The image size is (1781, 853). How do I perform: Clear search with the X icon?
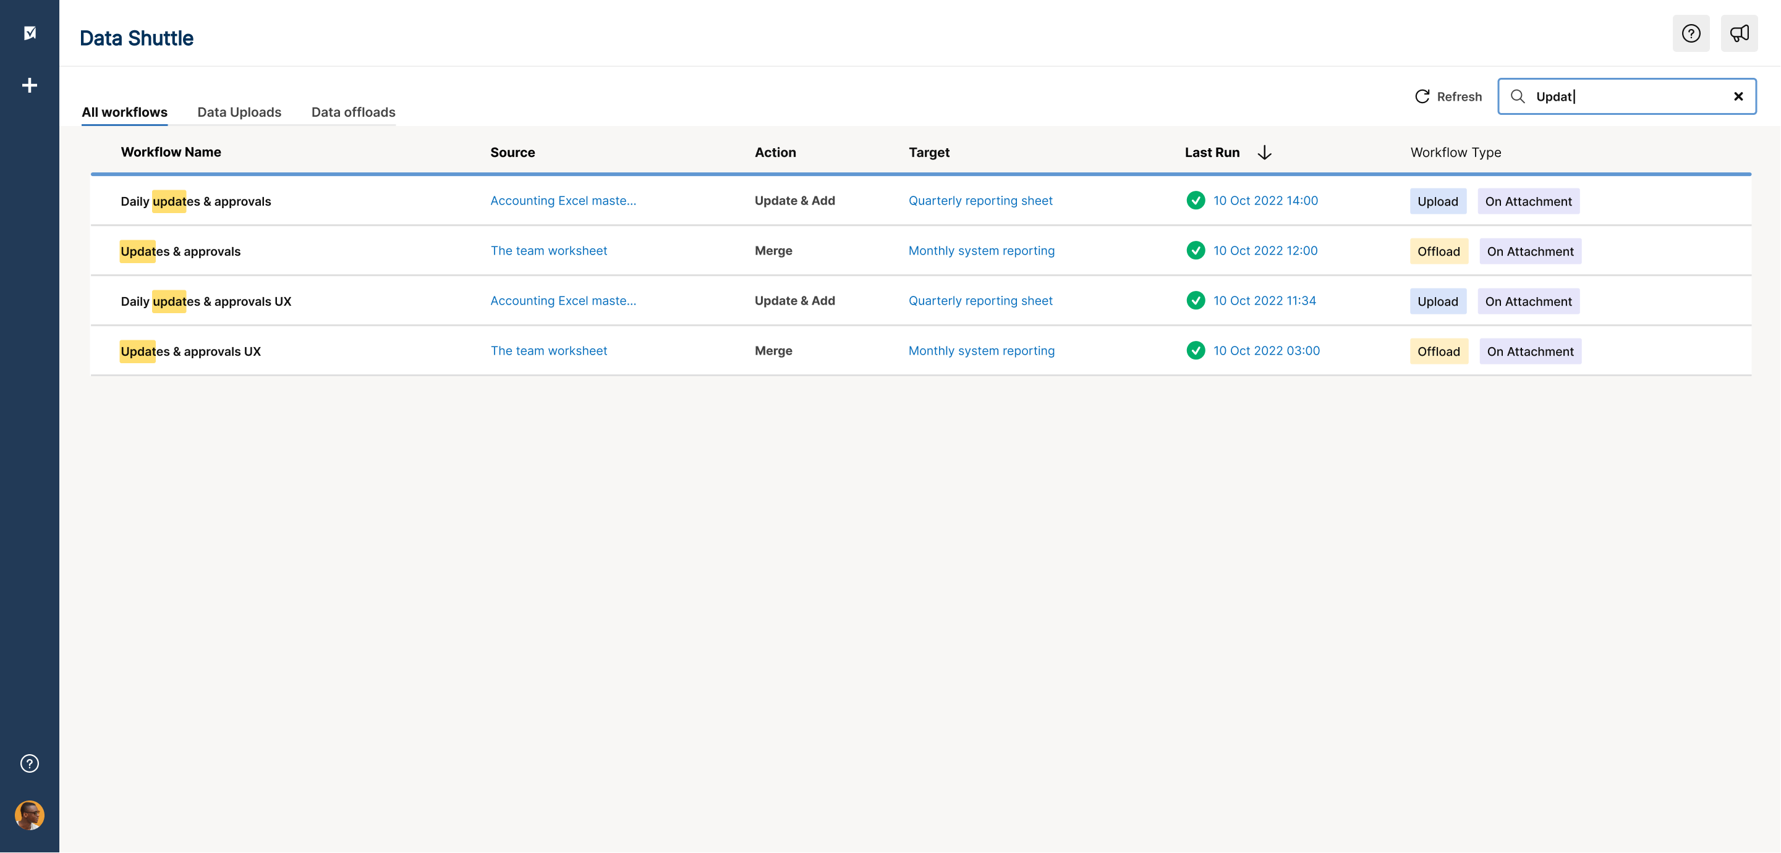1738,97
